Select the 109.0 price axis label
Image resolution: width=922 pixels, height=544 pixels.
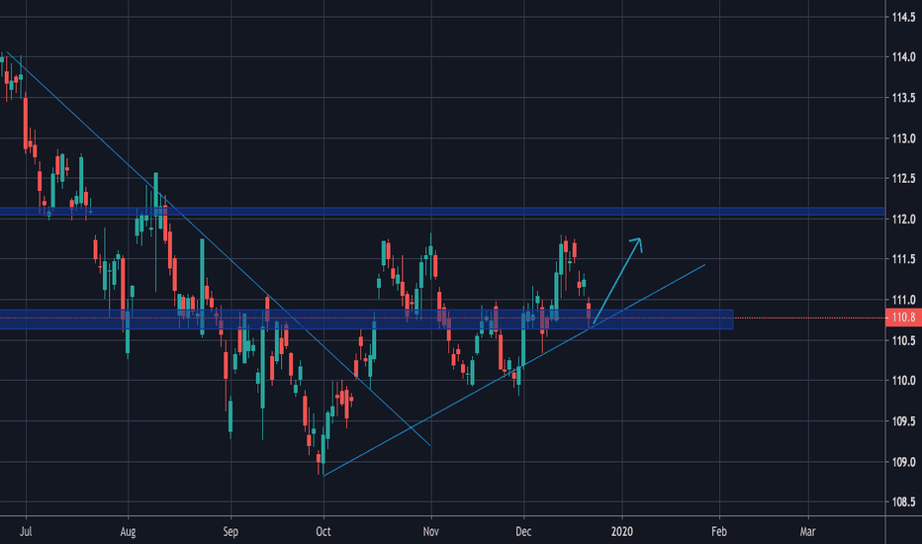[904, 462]
